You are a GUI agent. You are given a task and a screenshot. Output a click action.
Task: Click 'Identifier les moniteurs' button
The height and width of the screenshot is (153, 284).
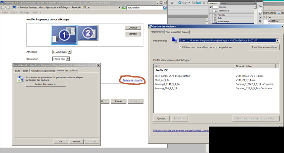tap(264, 47)
